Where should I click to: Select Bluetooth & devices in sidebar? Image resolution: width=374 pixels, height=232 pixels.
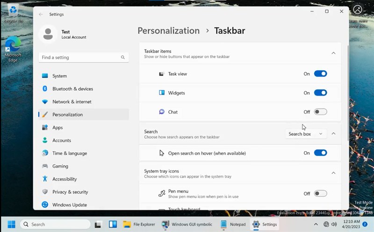click(72, 89)
